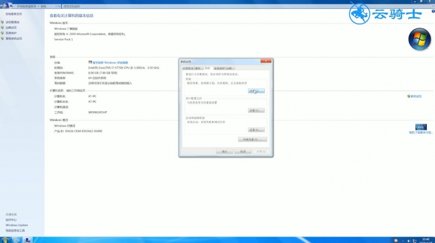Open 环境变量 button

[252, 139]
